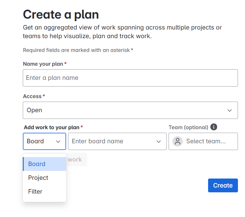Open the Access dropdown showing Open

click(x=130, y=110)
